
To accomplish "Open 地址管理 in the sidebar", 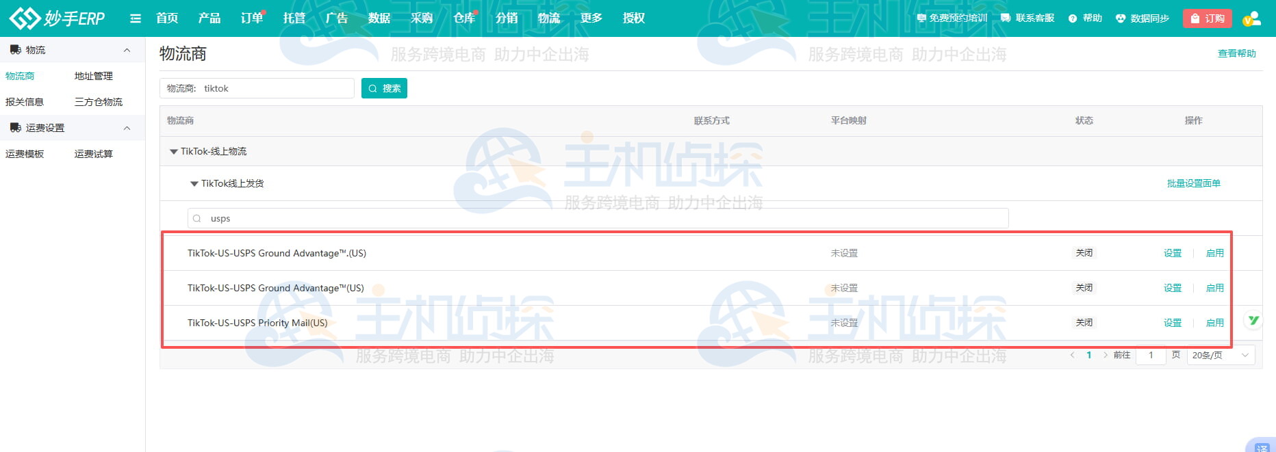I will pos(94,76).
